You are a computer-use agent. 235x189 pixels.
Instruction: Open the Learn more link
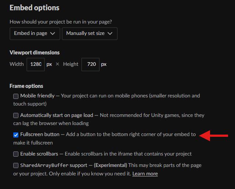(145, 174)
